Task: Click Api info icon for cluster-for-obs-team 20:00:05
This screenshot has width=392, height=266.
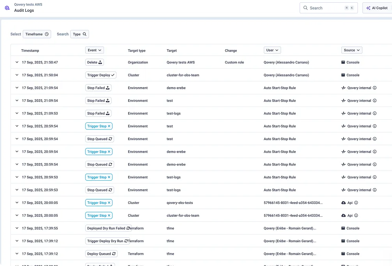Action: point(356,216)
